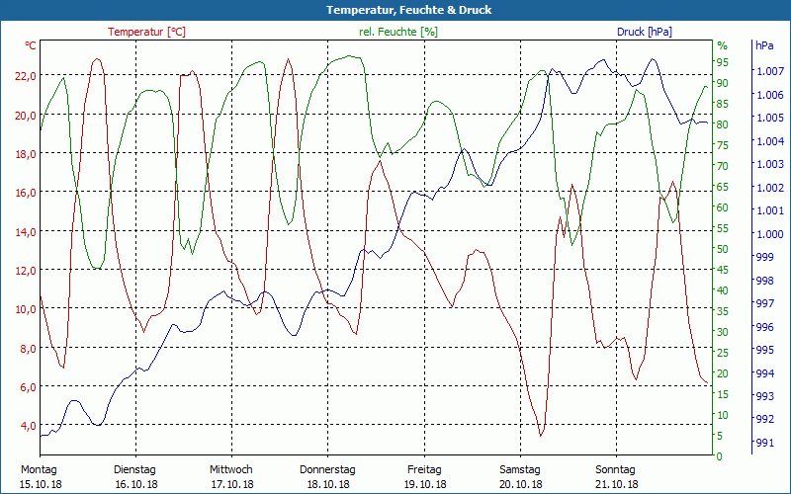
Task: Select the red Temperatur [°C] legend label
Action: (x=146, y=32)
